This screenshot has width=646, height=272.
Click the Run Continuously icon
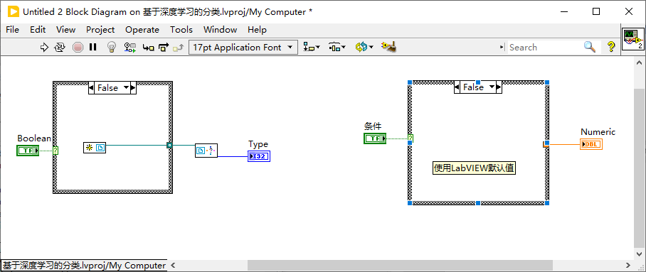tap(60, 48)
